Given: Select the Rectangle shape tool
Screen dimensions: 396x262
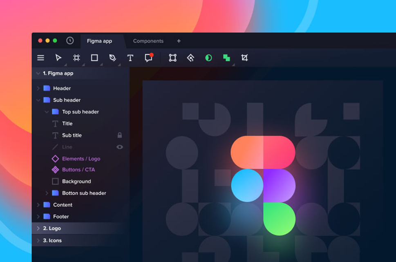Looking at the screenshot, I should click(x=94, y=58).
